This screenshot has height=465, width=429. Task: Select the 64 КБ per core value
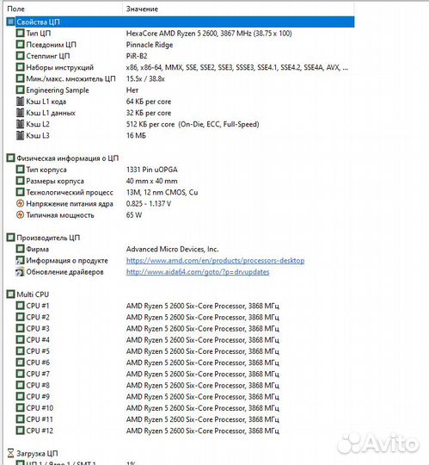pyautogui.click(x=149, y=102)
